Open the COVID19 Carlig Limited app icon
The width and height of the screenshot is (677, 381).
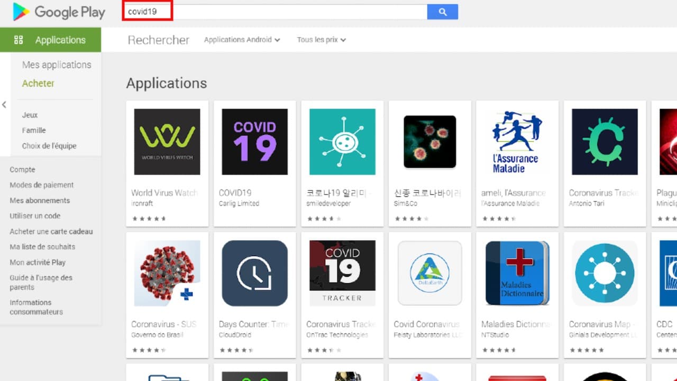point(254,142)
